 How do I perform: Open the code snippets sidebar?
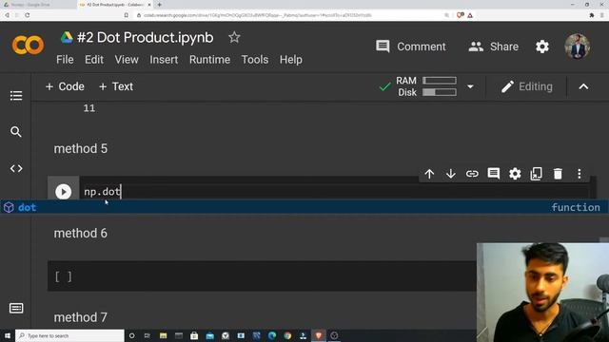[x=16, y=169]
